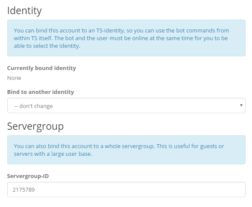Click the "servers with a large user base." text
The image size is (252, 207).
53,154
